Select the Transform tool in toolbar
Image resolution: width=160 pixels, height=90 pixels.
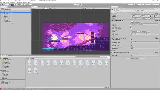point(15,5)
